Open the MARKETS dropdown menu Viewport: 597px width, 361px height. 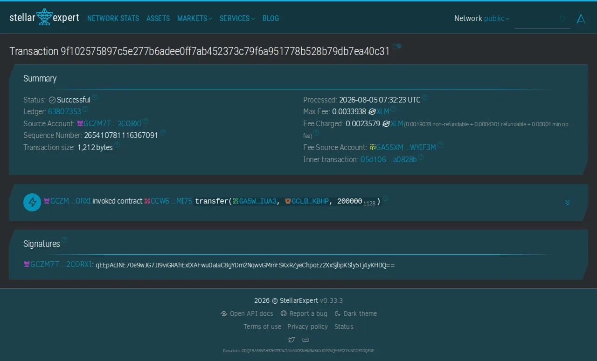[194, 18]
